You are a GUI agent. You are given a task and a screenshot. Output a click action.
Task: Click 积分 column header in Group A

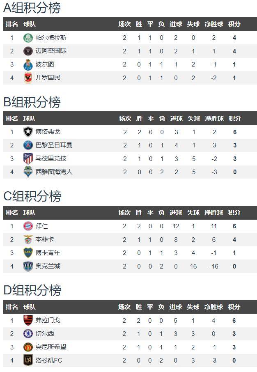[234, 24]
